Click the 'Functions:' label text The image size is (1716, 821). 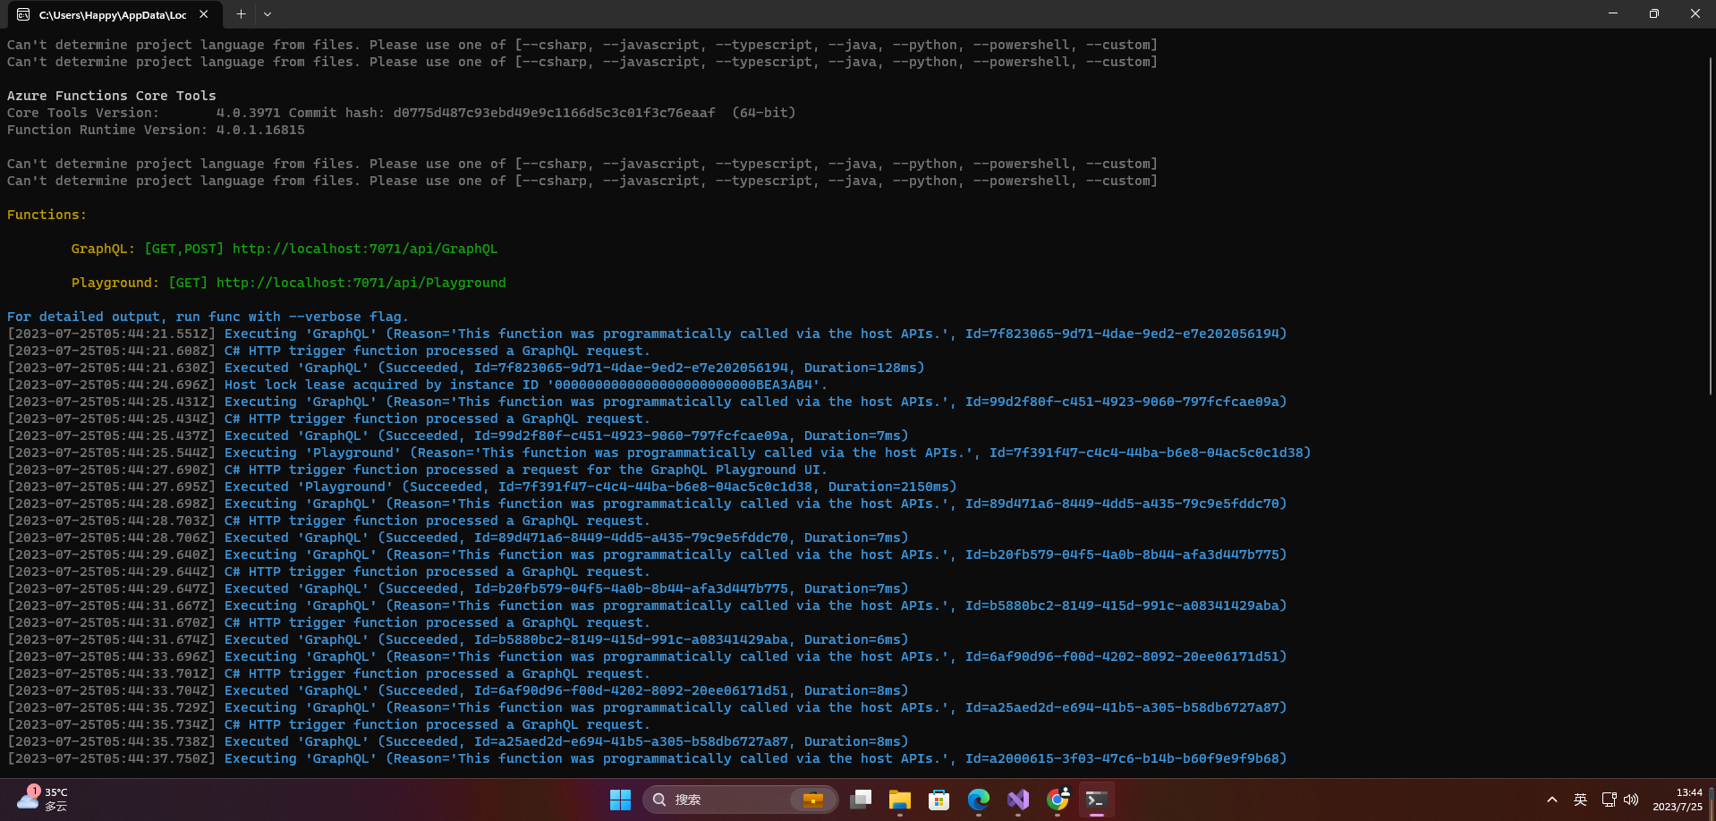[47, 215]
